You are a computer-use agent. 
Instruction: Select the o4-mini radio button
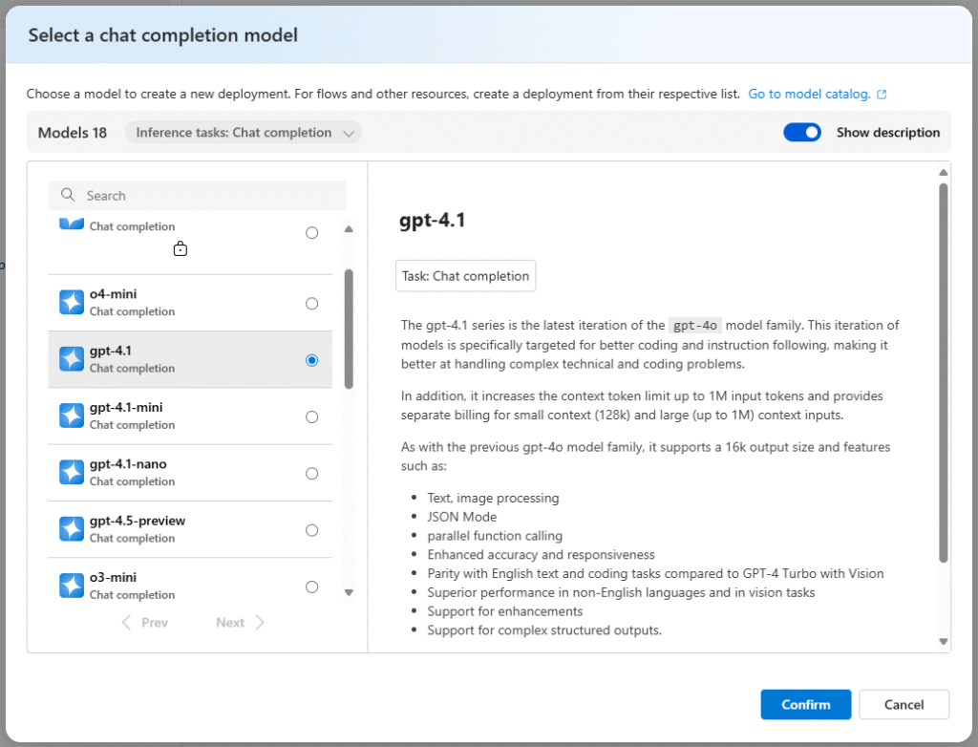pyautogui.click(x=311, y=304)
